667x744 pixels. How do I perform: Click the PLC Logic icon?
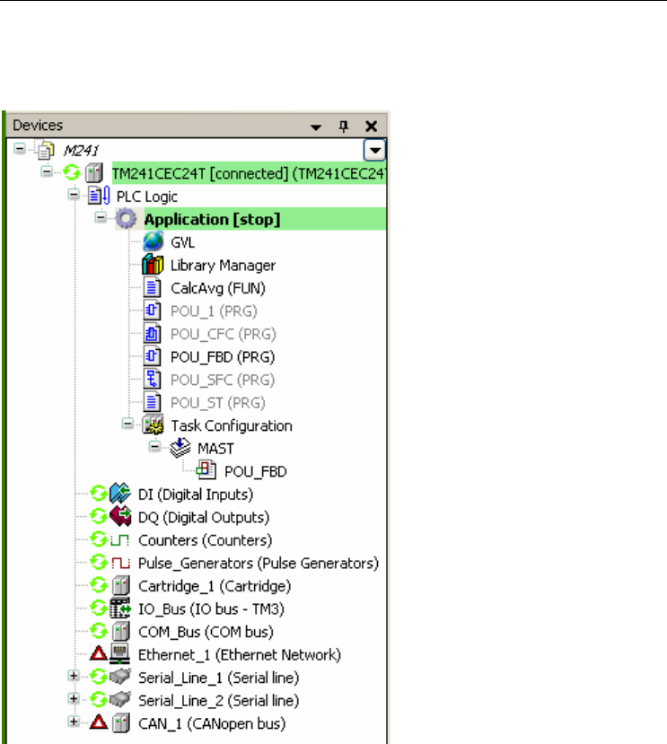tap(99, 196)
